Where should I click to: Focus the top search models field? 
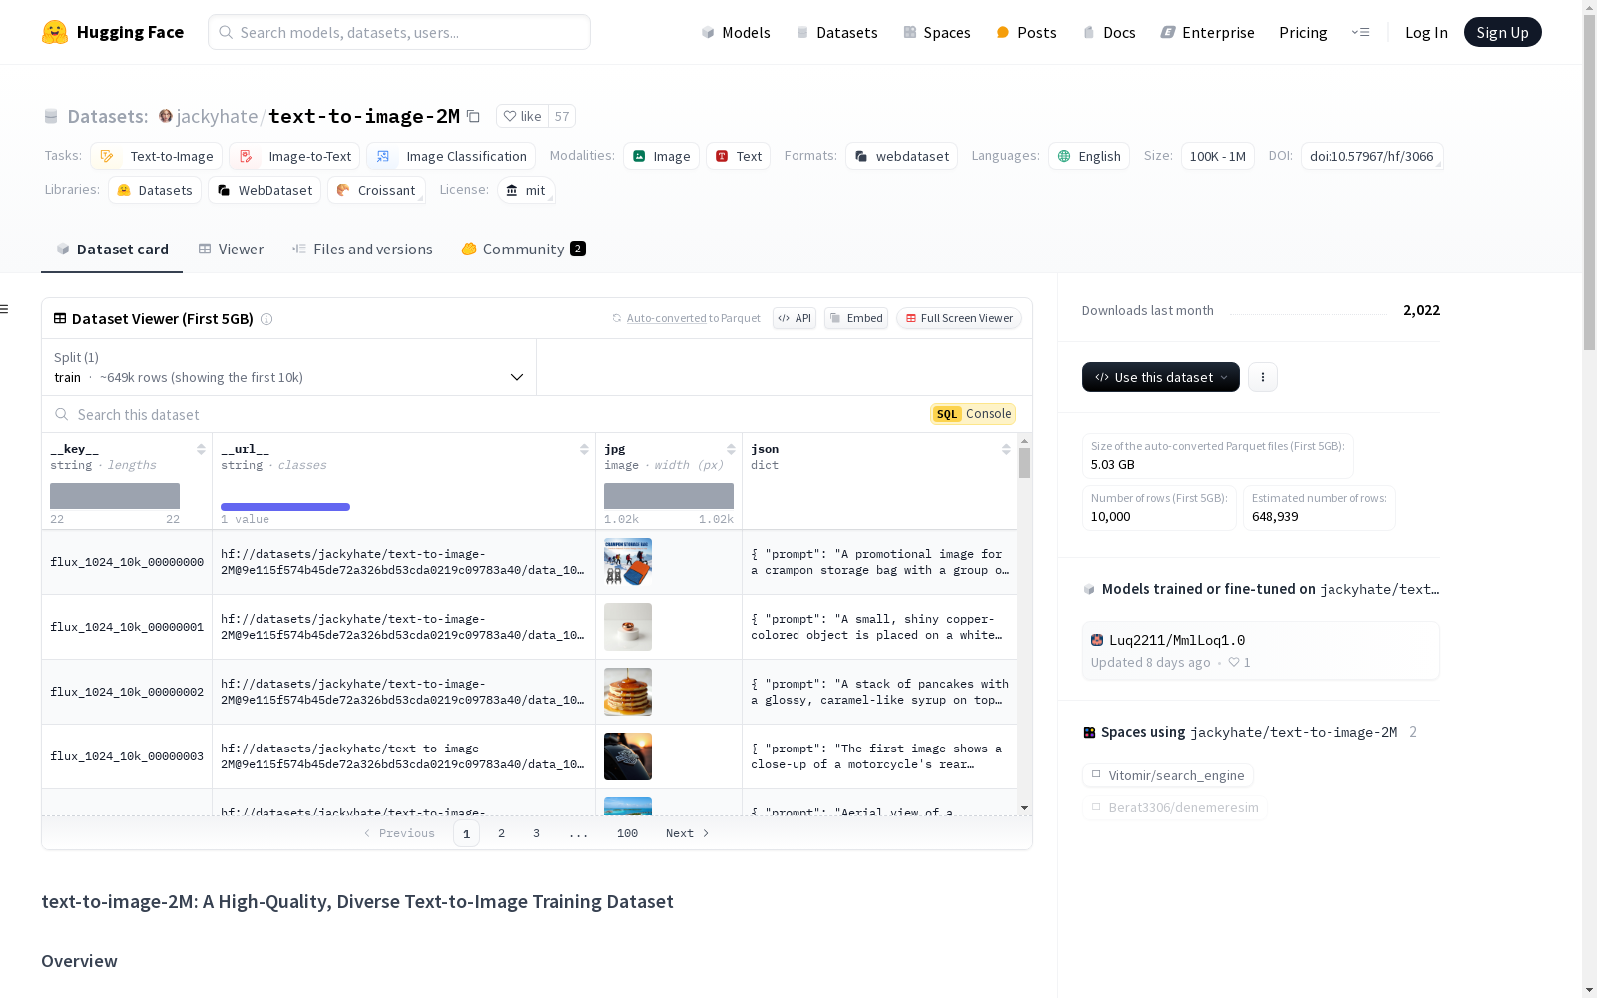coord(399,32)
